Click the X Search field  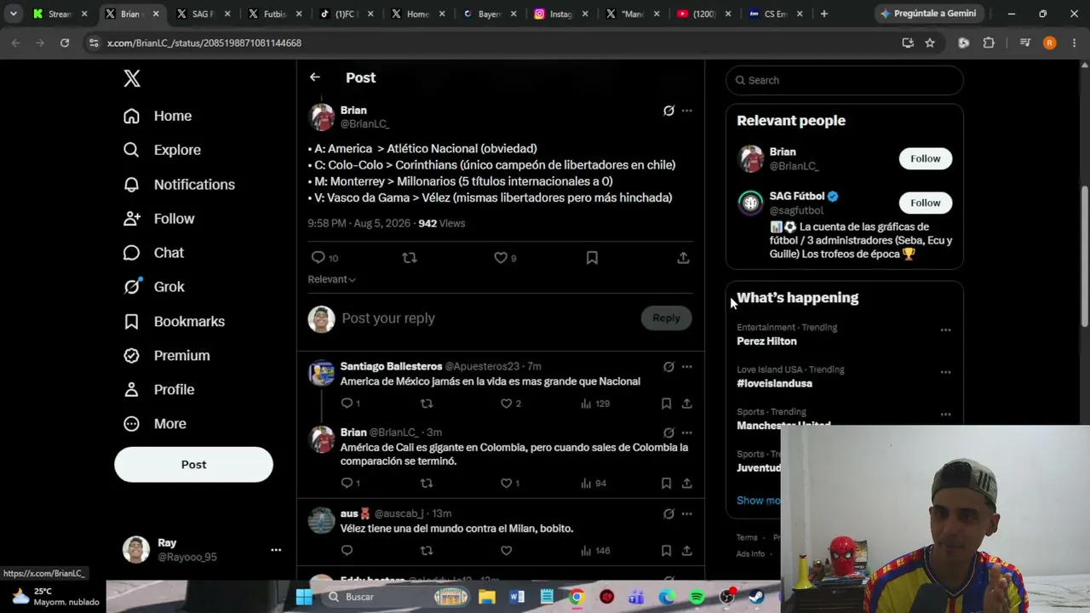point(845,80)
